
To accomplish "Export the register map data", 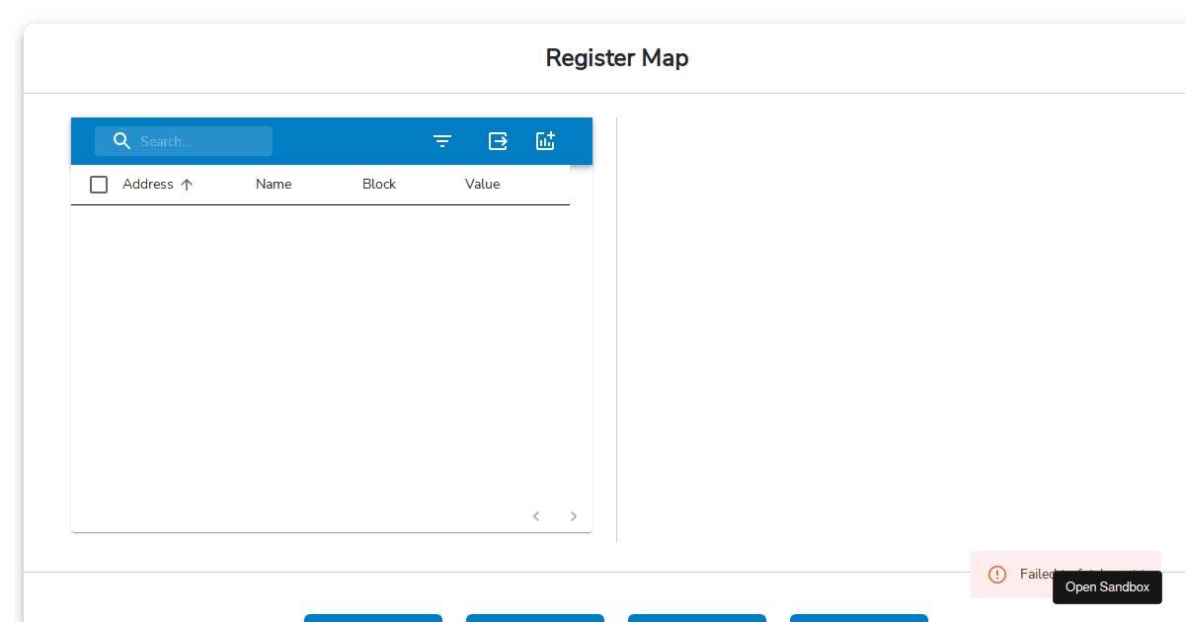I will [498, 141].
